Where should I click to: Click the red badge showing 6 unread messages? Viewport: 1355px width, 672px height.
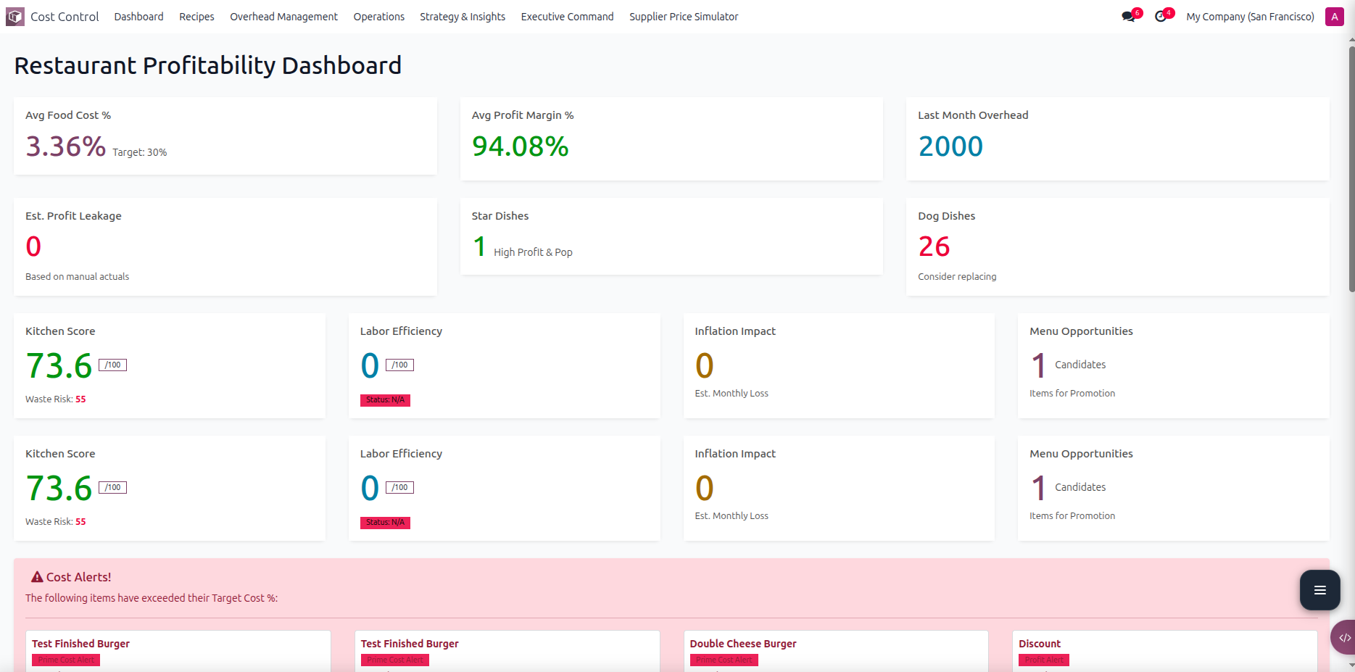pyautogui.click(x=1135, y=11)
